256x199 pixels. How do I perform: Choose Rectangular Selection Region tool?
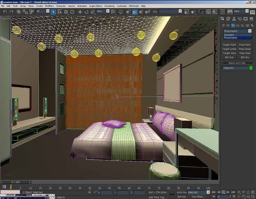[x=66, y=12]
